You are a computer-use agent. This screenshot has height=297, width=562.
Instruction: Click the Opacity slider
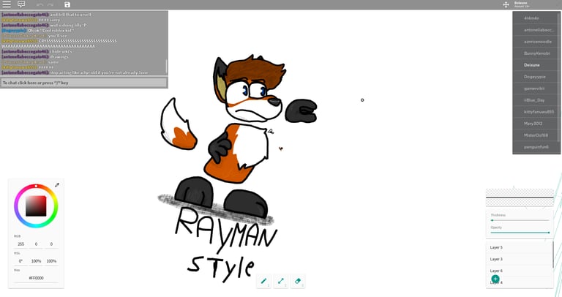click(520, 233)
